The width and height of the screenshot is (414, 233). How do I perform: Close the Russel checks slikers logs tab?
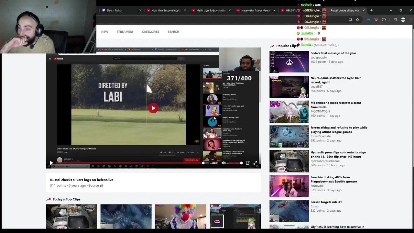(364, 10)
